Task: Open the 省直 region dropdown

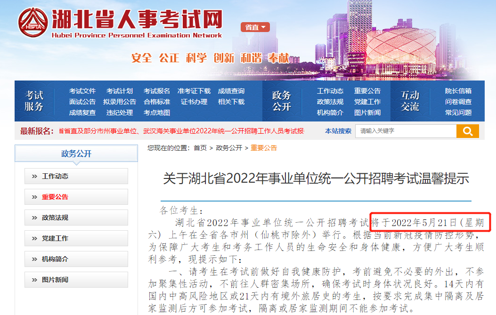Action: [x=255, y=27]
